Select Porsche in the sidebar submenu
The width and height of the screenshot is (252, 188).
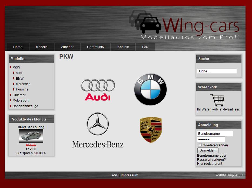point(22,89)
